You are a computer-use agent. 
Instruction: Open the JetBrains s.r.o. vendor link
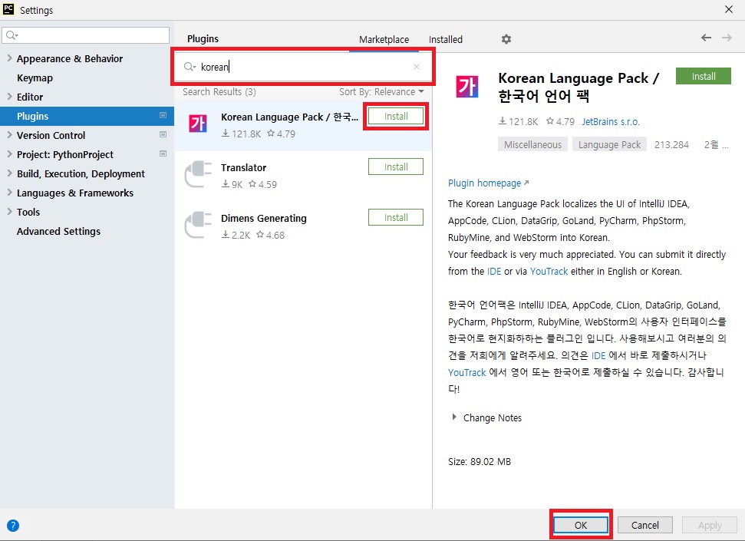[x=611, y=122]
